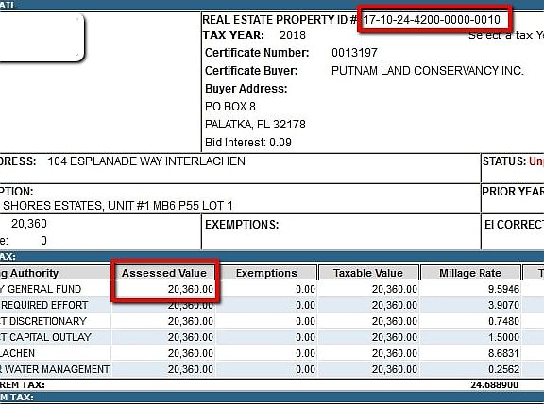
Task: Click the STATUS label
Action: (x=504, y=161)
